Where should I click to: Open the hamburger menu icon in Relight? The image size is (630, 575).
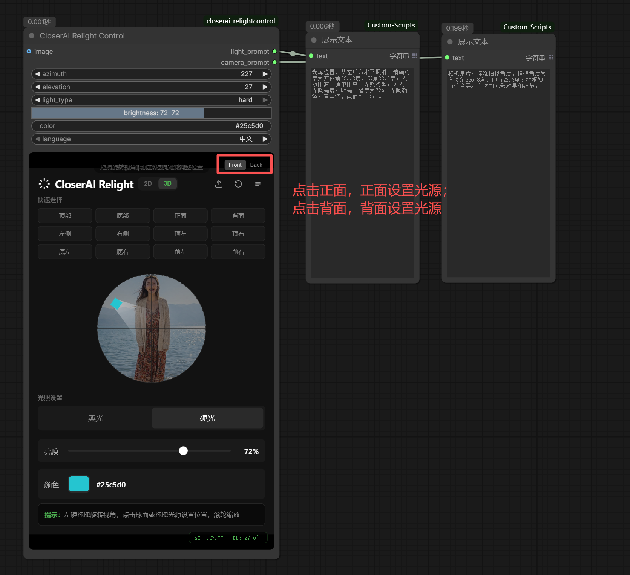click(258, 184)
